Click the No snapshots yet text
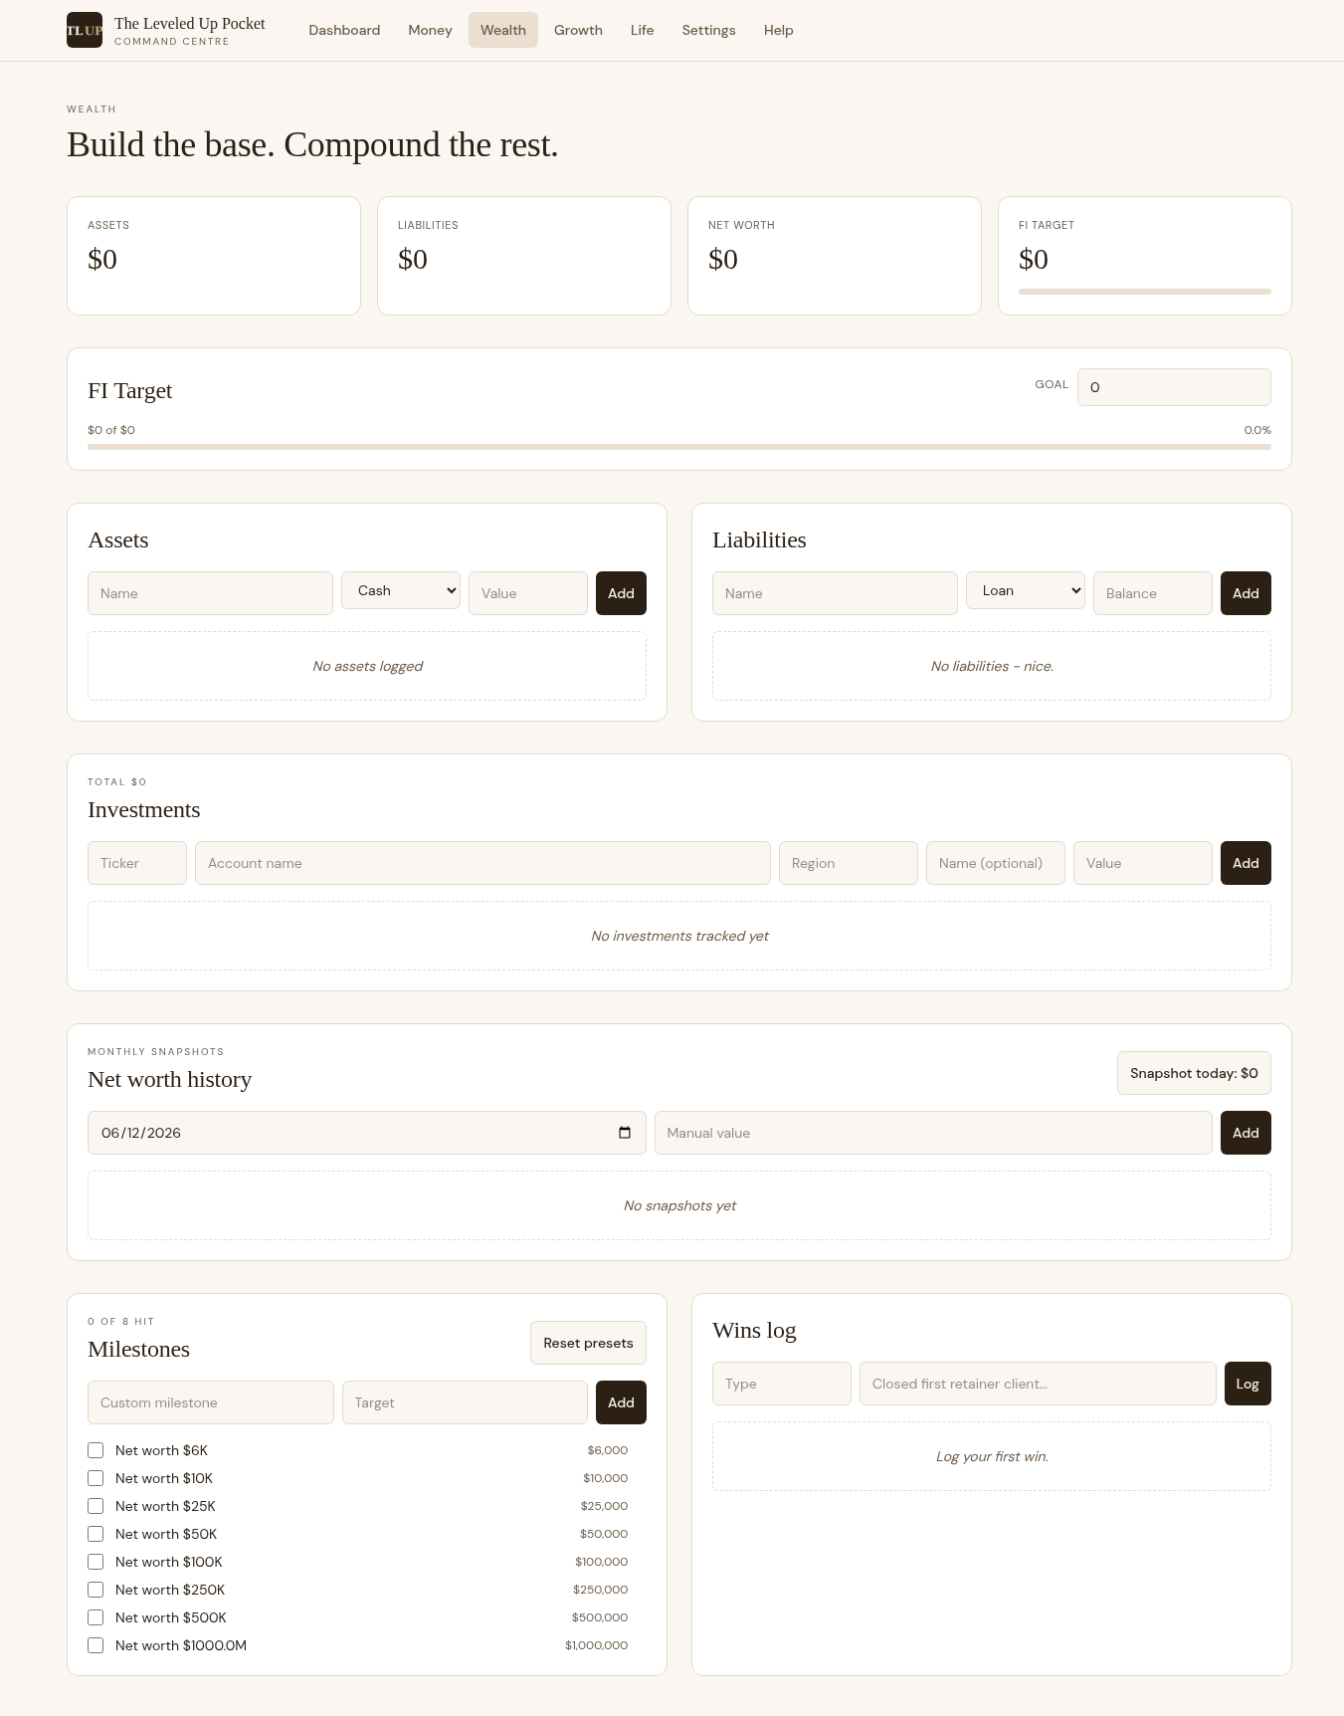Viewport: 1344px width, 1716px height. [x=679, y=1205]
